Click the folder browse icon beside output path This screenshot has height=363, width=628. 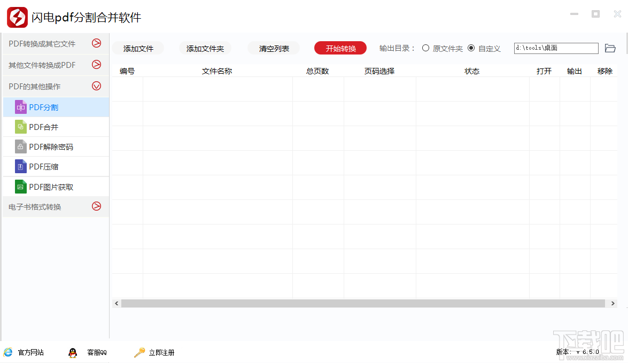click(610, 48)
